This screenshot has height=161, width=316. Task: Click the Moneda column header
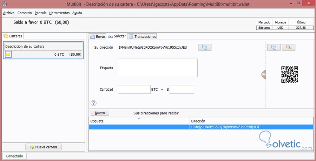pyautogui.click(x=281, y=22)
